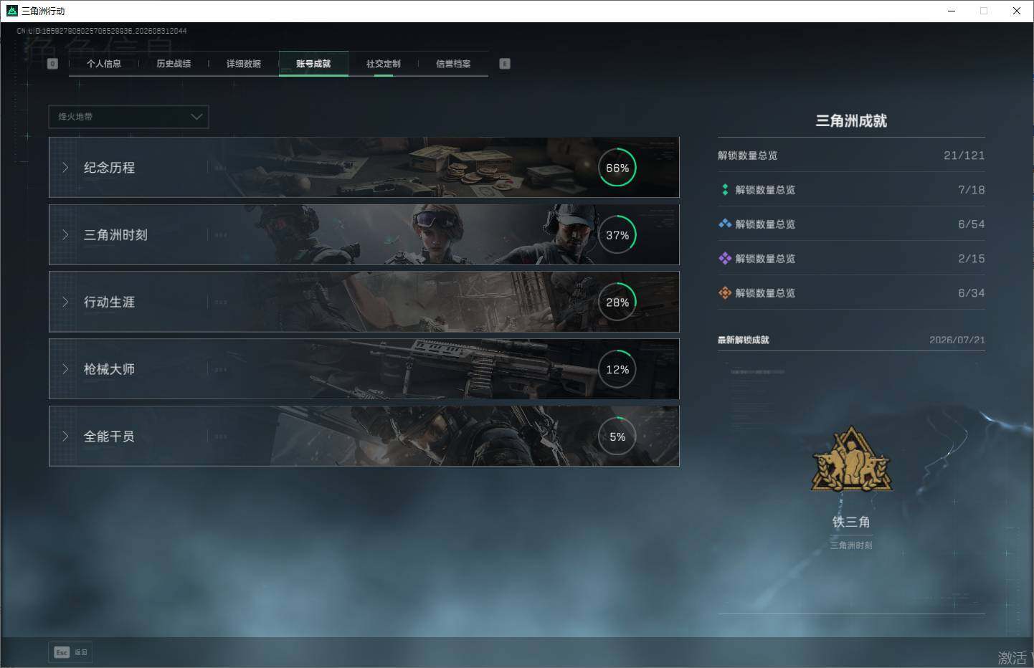Click the 铁三角 achievement name
Viewport: 1034px width, 668px height.
tap(851, 522)
